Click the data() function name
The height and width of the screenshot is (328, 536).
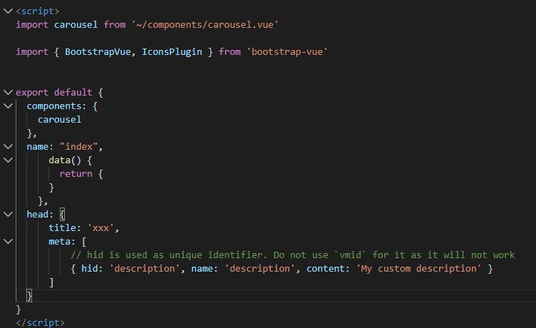(x=59, y=160)
